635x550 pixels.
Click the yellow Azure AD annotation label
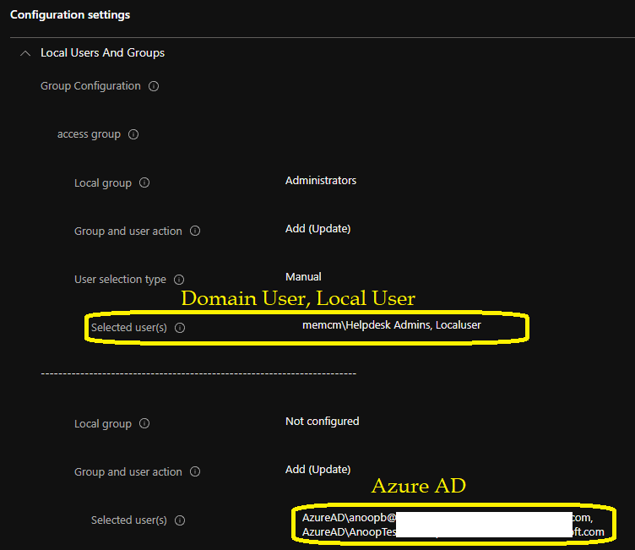tap(419, 486)
